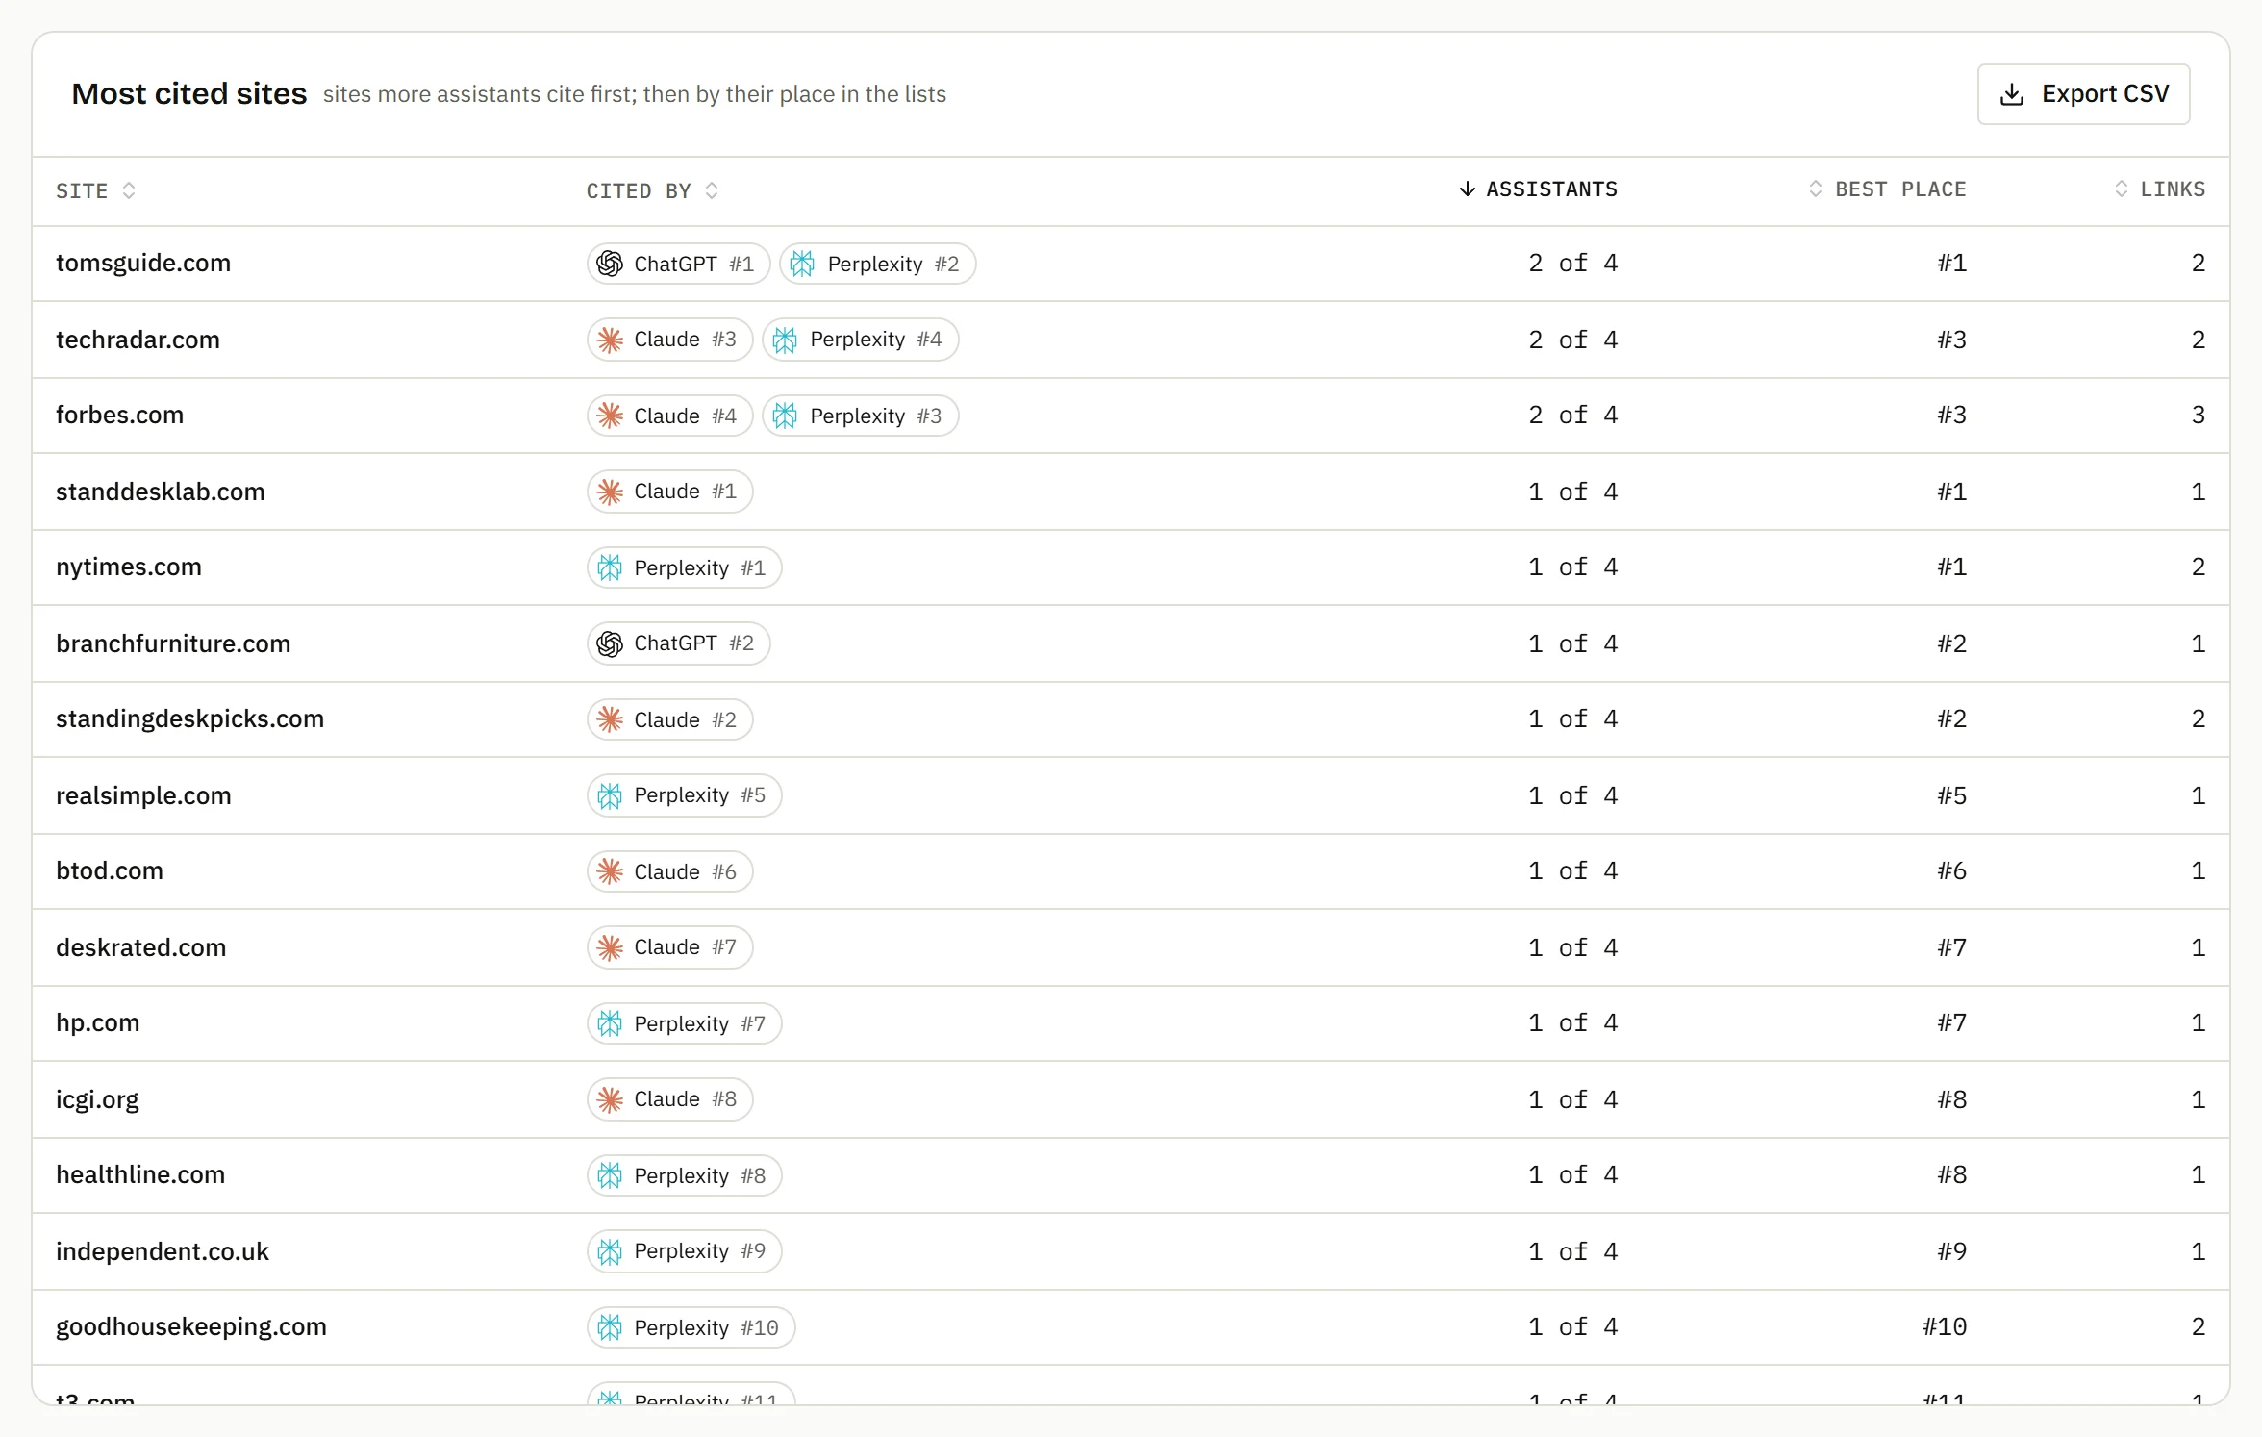Select the realsimple.com site name
The width and height of the screenshot is (2262, 1437).
tap(143, 795)
